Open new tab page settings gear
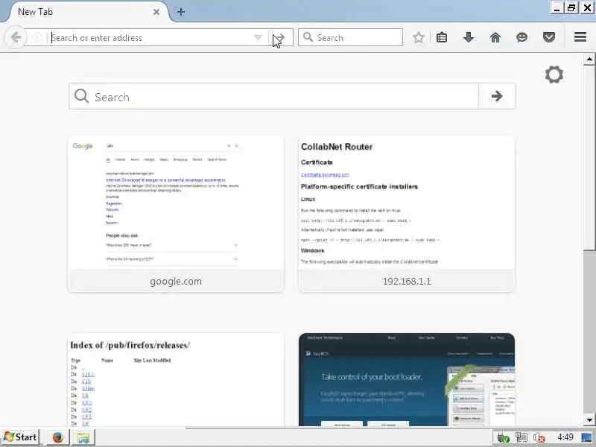The width and height of the screenshot is (596, 447). (554, 74)
